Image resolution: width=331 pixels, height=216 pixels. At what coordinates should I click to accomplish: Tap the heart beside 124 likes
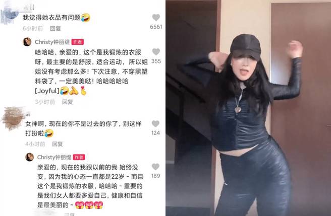point(155,124)
